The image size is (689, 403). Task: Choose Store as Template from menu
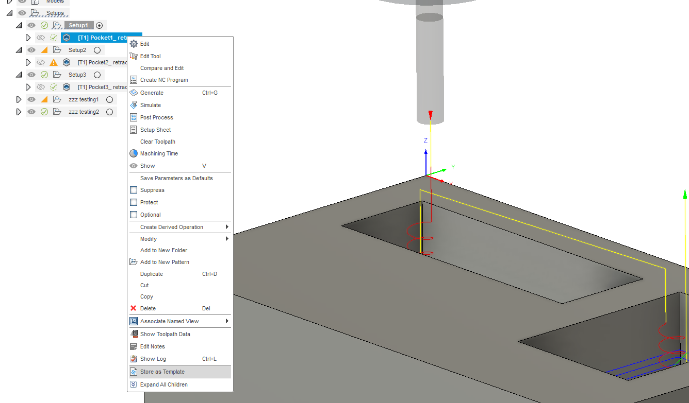[163, 371]
